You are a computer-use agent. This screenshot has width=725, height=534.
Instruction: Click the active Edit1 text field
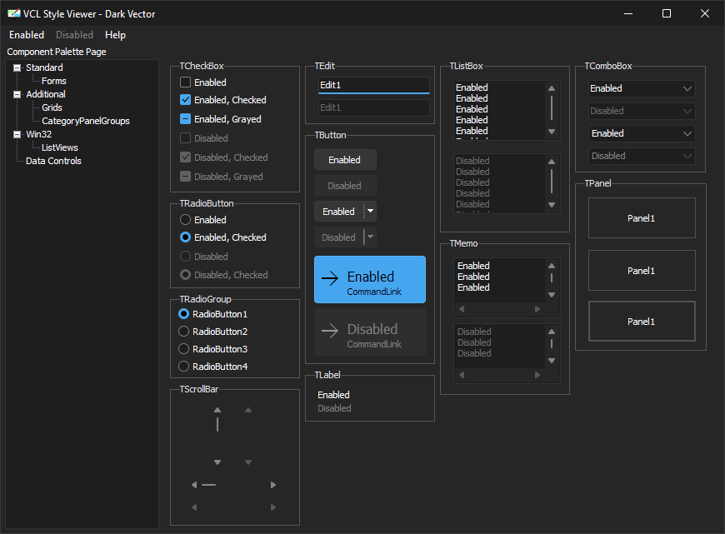pyautogui.click(x=374, y=85)
